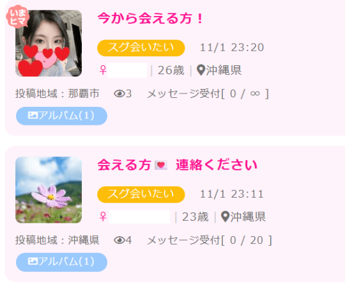Click the eye view-count icon showing 3
The image size is (345, 286).
[119, 94]
